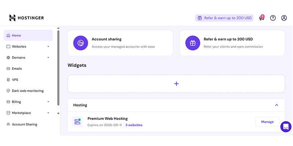Image resolution: width=293 pixels, height=146 pixels.
Task: Click the Hosting section header label
Action: tap(80, 105)
